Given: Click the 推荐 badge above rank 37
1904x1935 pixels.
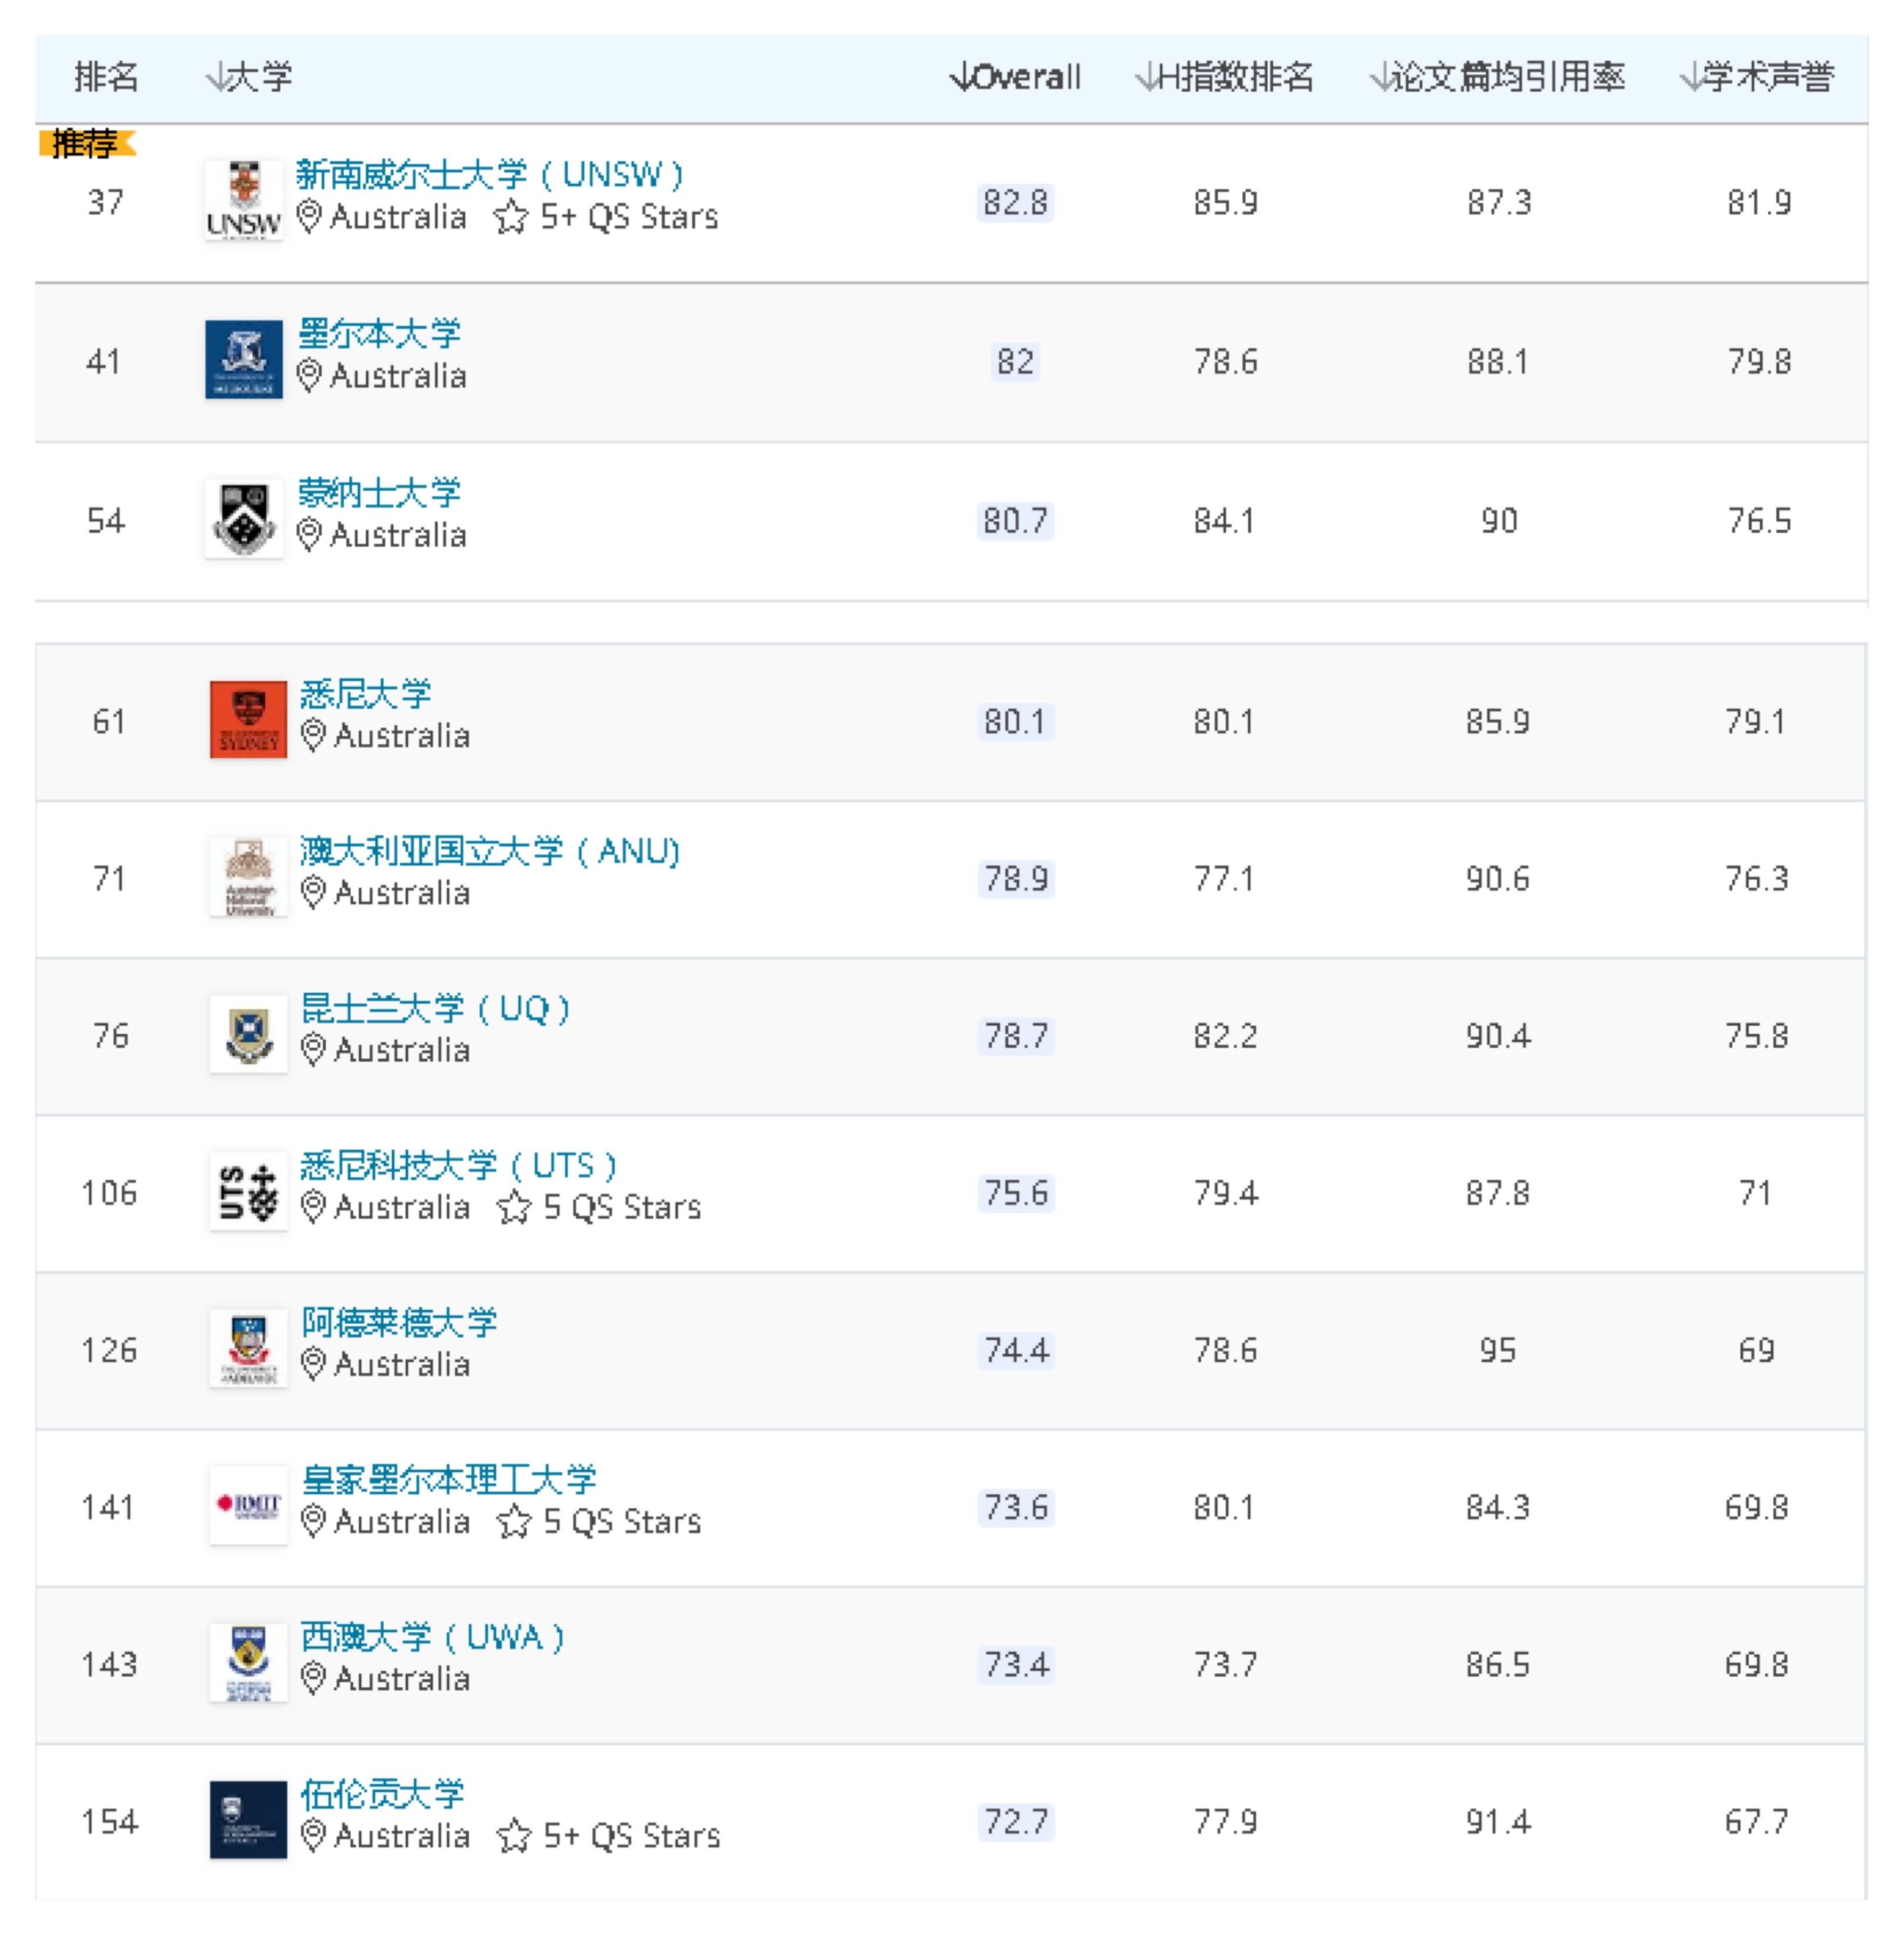Looking at the screenshot, I should point(86,144).
